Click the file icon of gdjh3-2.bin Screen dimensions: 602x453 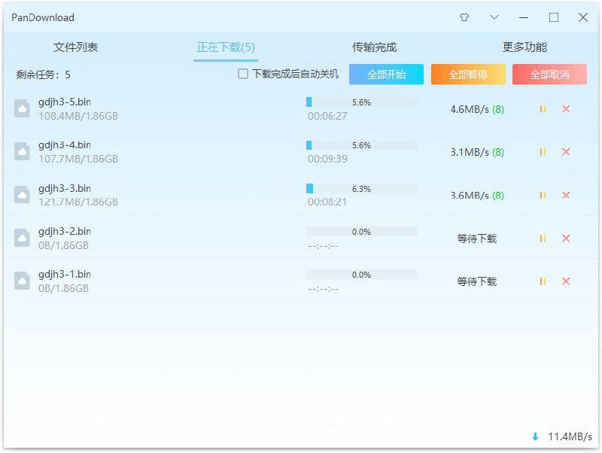point(22,238)
